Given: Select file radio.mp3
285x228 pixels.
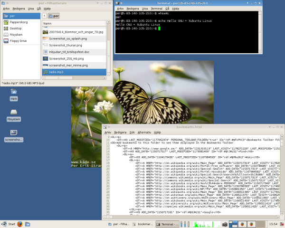Looking at the screenshot, I should (74, 72).
